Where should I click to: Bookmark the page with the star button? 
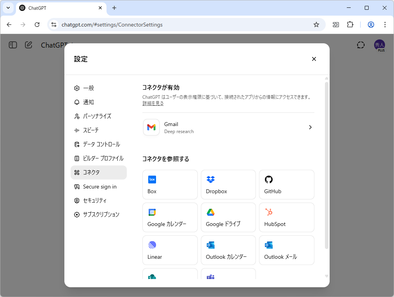pos(316,24)
